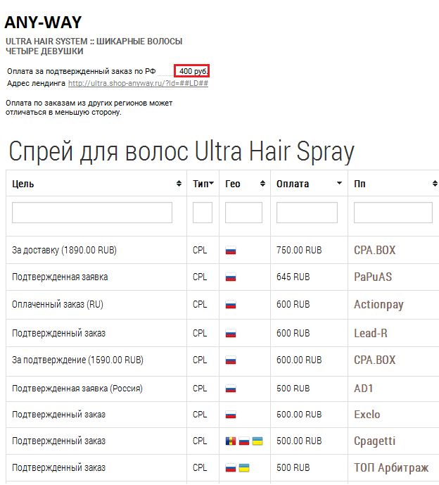Open the ТОП Арбитраж partner link
Image resolution: width=439 pixels, height=485 pixels.
point(391,467)
